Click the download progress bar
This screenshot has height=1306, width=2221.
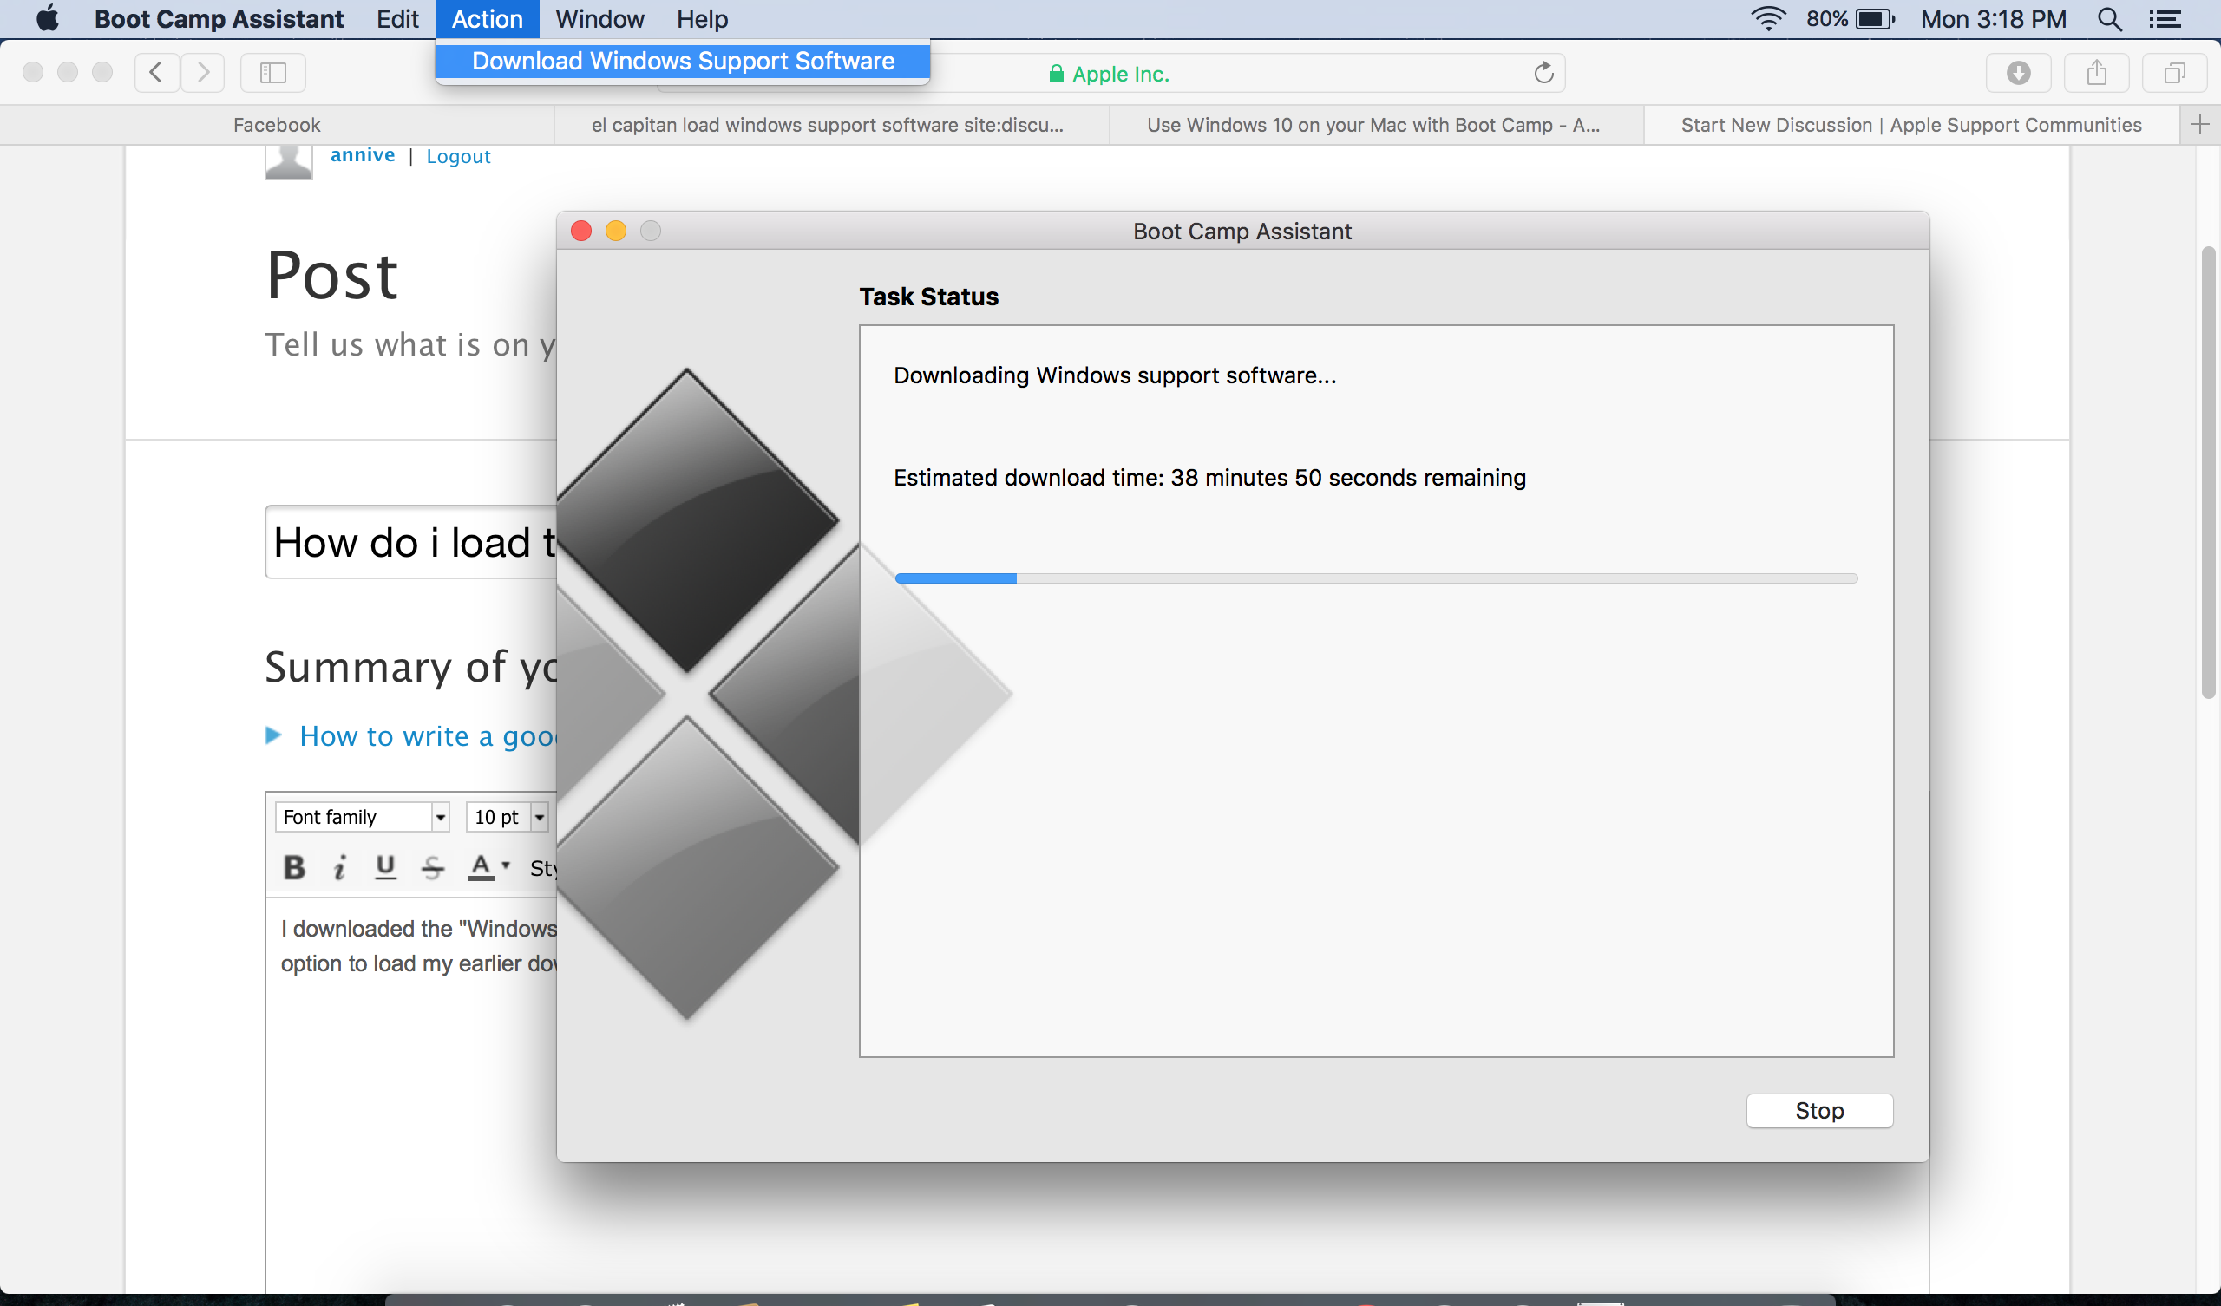click(1376, 578)
